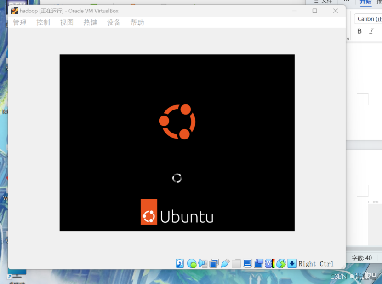
Task: Open the 控制 menu
Action: tap(43, 23)
